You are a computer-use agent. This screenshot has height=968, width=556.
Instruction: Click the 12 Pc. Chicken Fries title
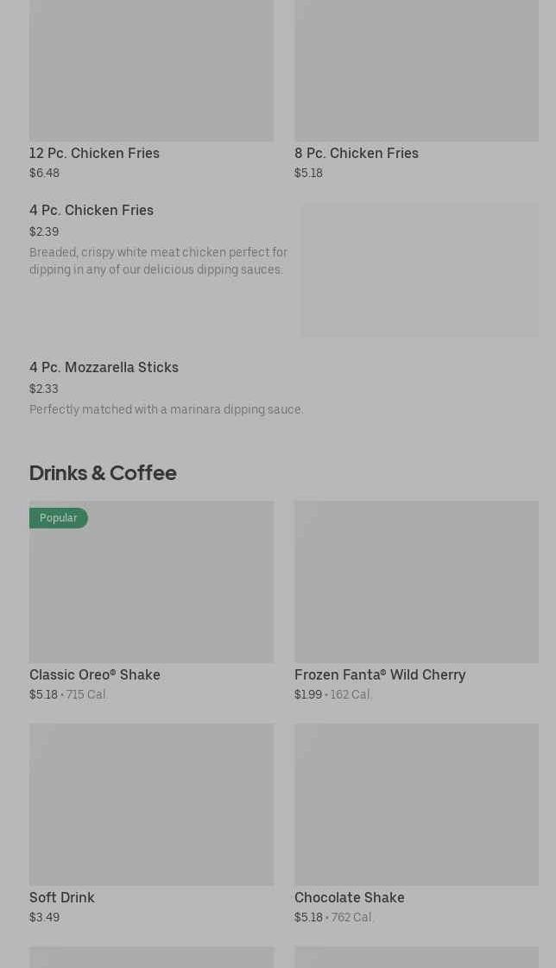pyautogui.click(x=94, y=153)
